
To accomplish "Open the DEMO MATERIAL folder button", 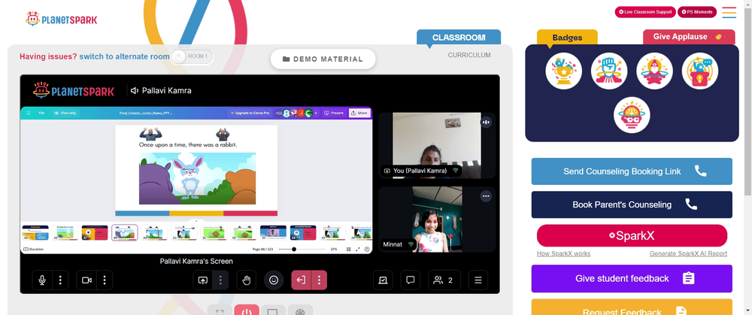I will (323, 59).
